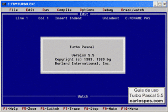Close the TURBO.EXE window
Screen dimensions: 168x112
[x=165, y=4]
